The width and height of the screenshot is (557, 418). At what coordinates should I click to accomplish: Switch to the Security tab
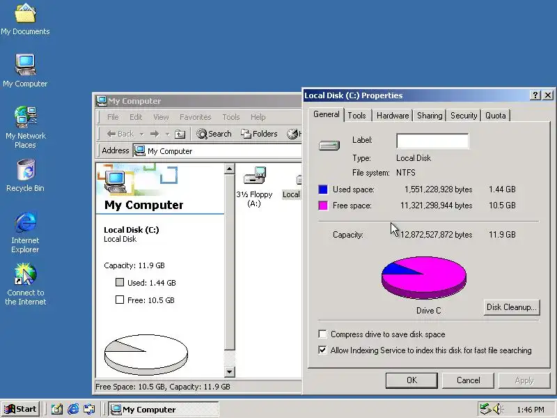(464, 116)
